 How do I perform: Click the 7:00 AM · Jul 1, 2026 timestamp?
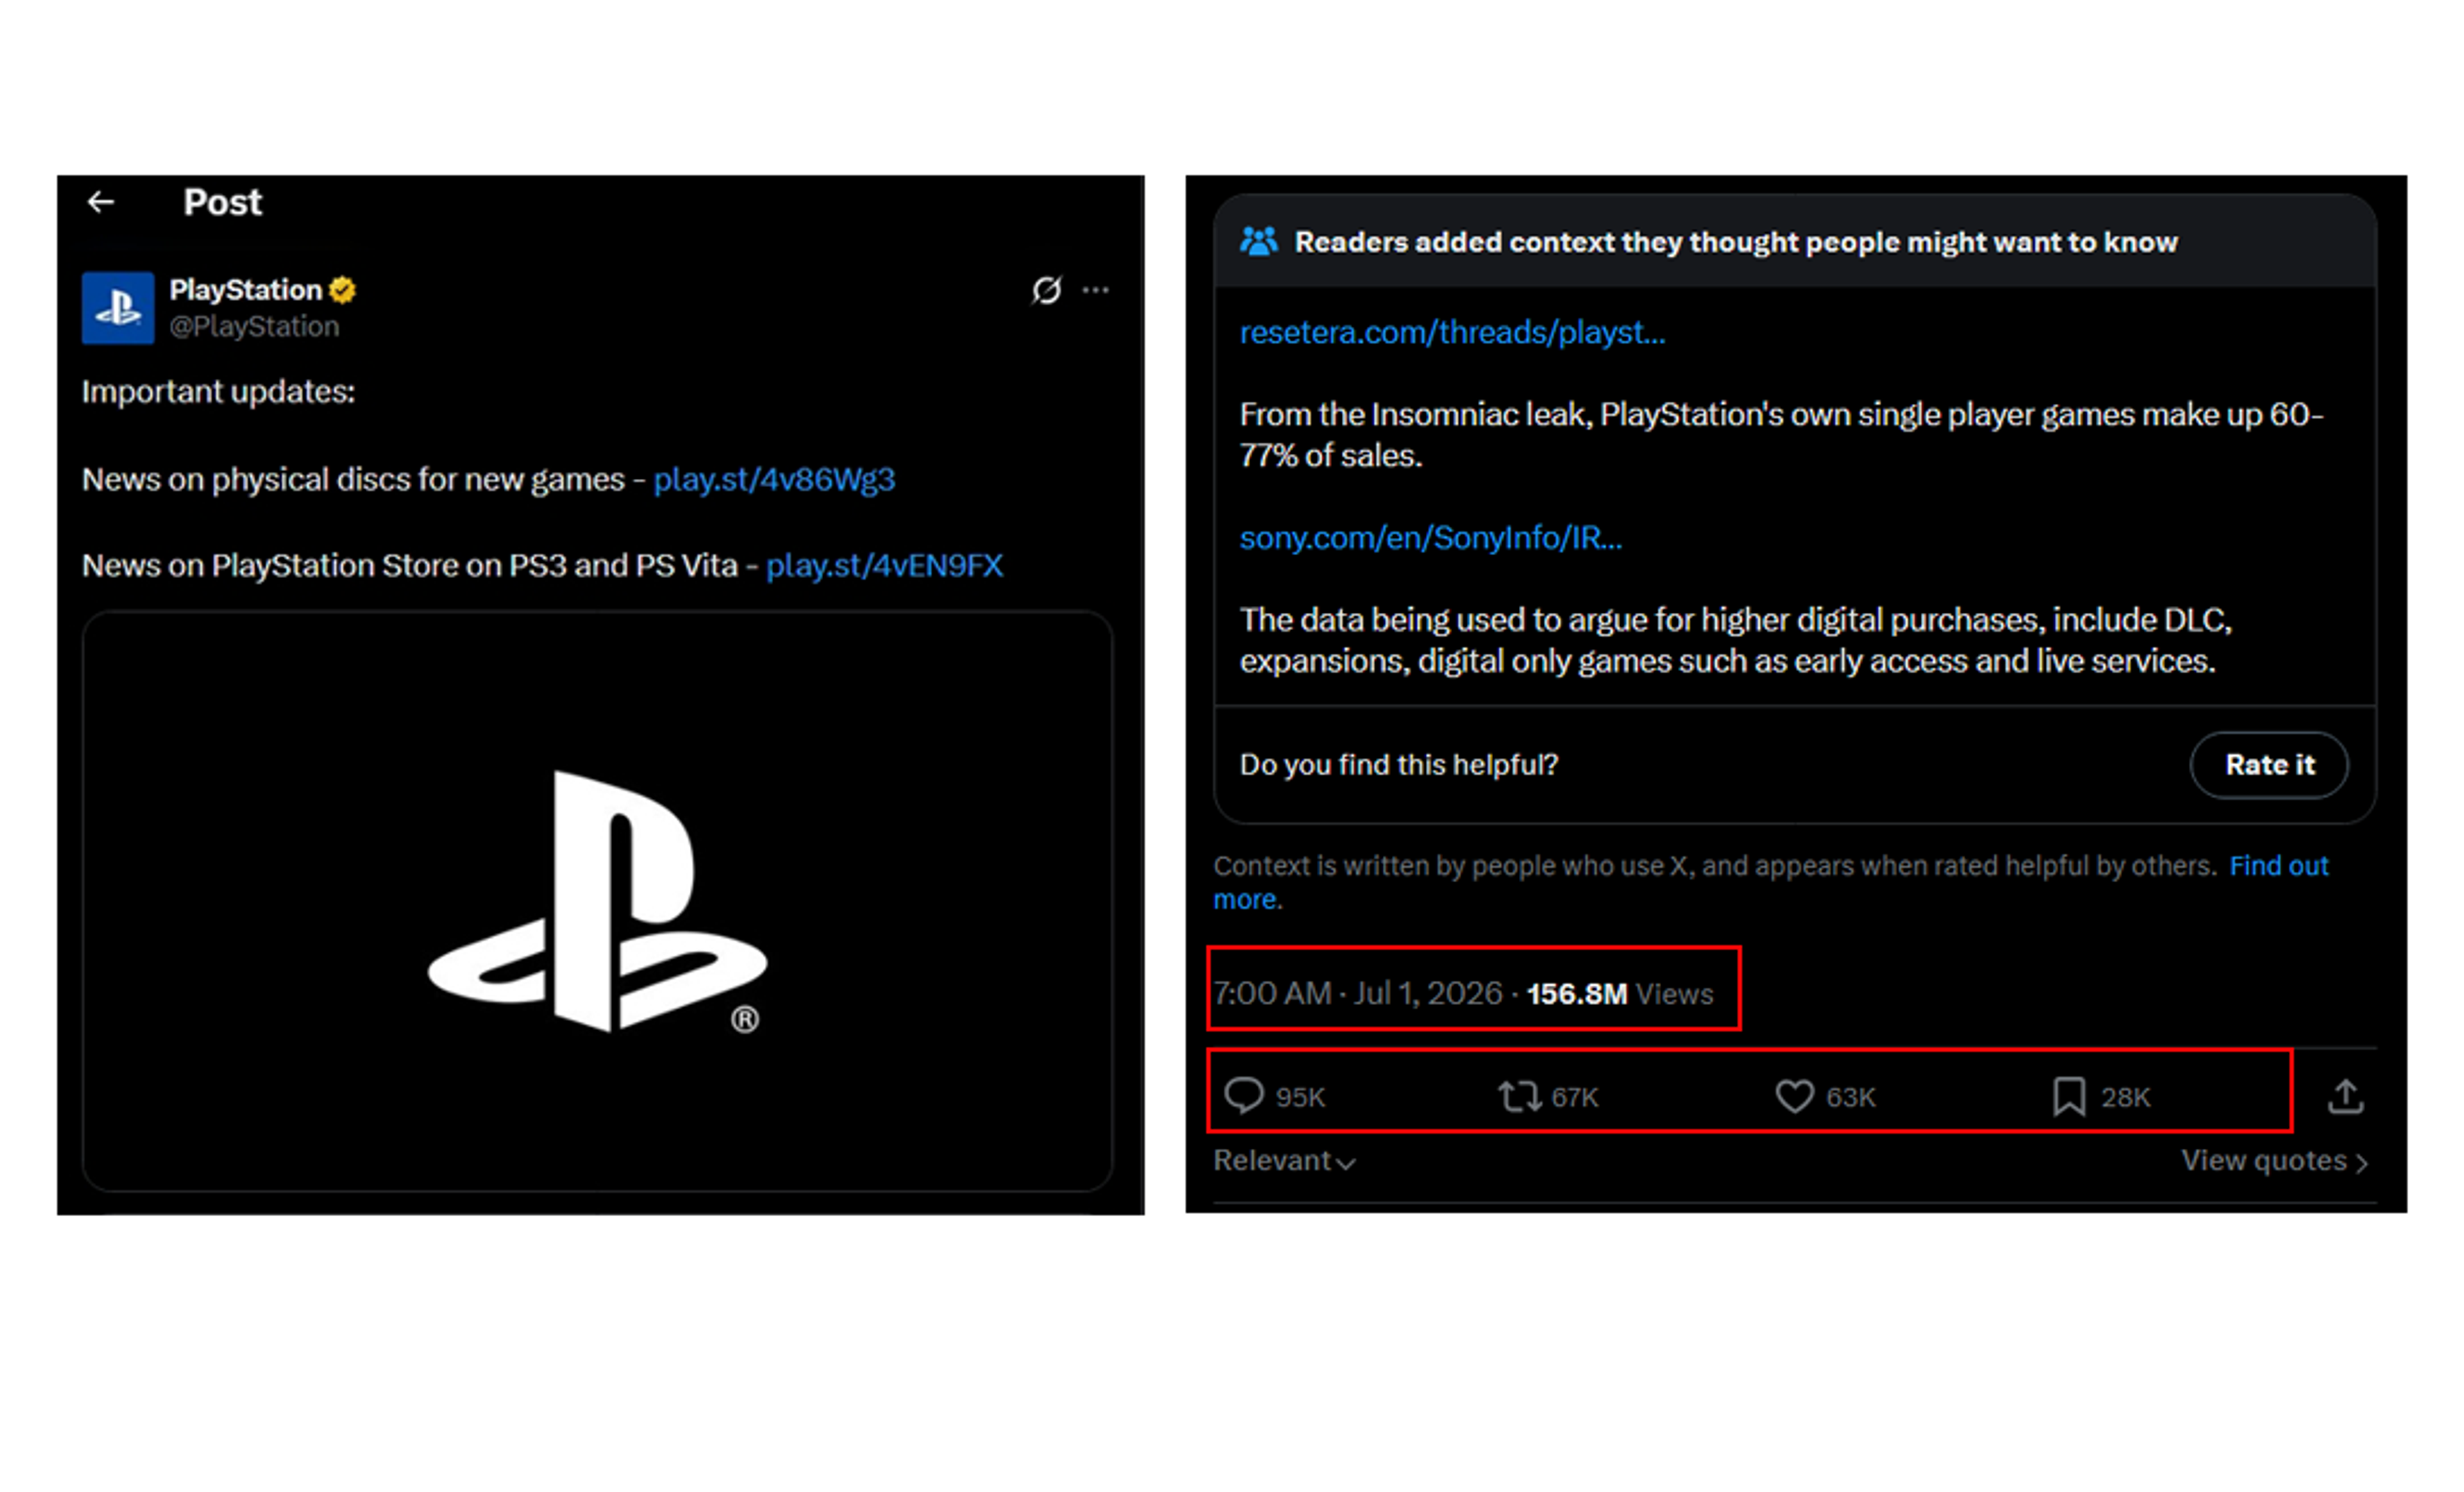(1357, 993)
